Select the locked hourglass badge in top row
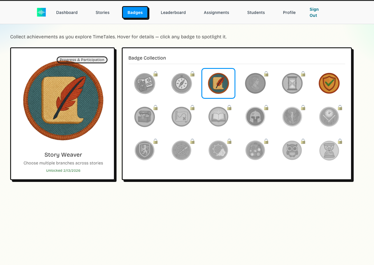 pyautogui.click(x=292, y=83)
